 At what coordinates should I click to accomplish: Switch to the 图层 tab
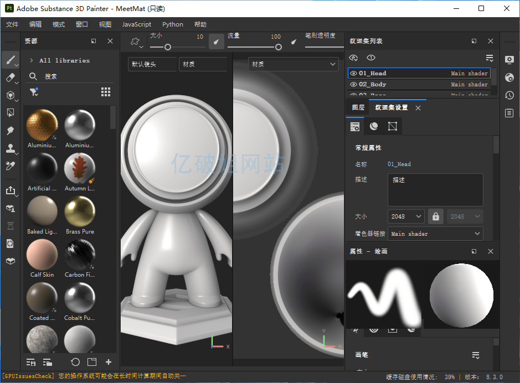pos(358,108)
